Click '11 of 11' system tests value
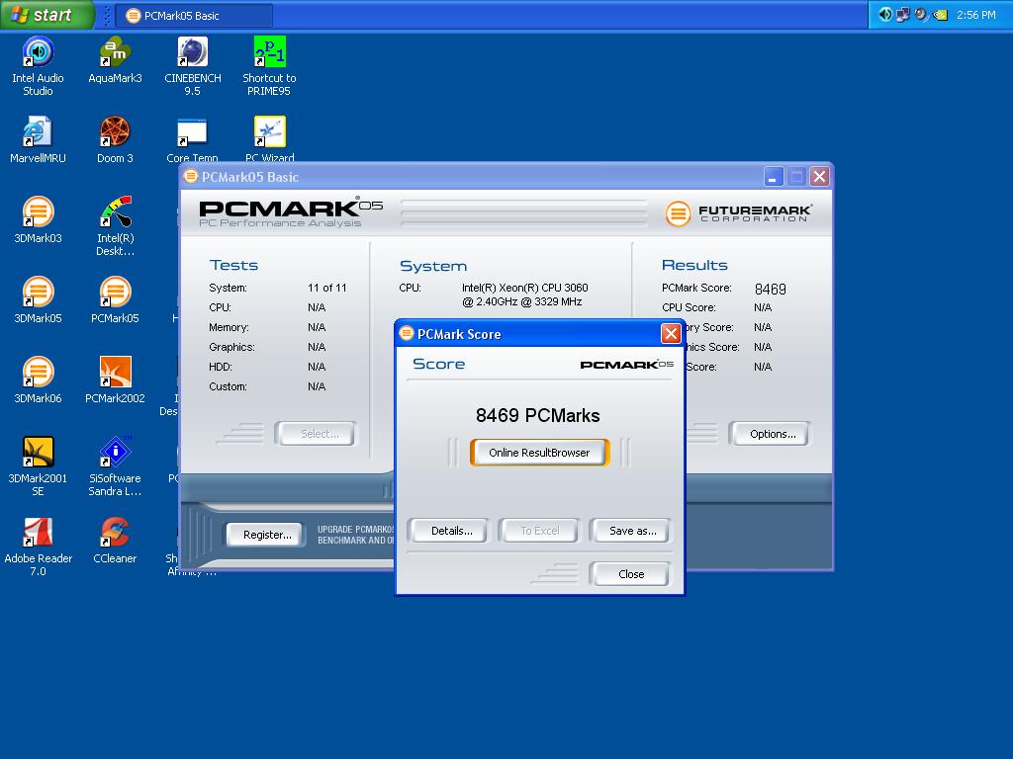1013x759 pixels. click(326, 288)
